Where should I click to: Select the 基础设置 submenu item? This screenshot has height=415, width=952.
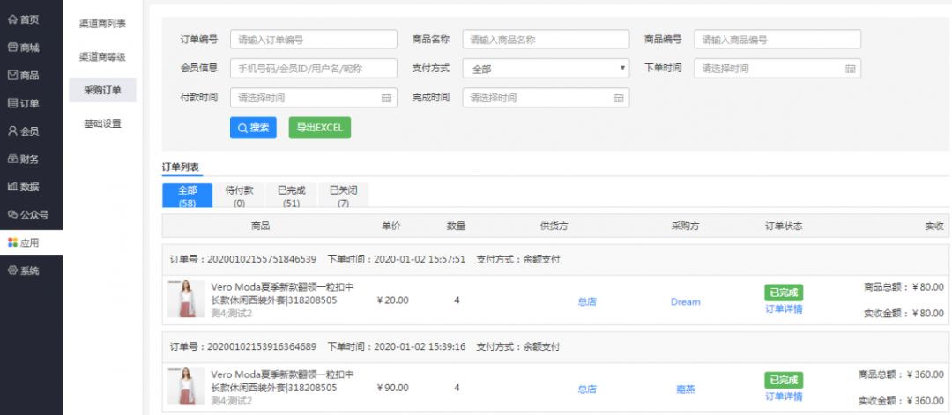click(x=102, y=123)
